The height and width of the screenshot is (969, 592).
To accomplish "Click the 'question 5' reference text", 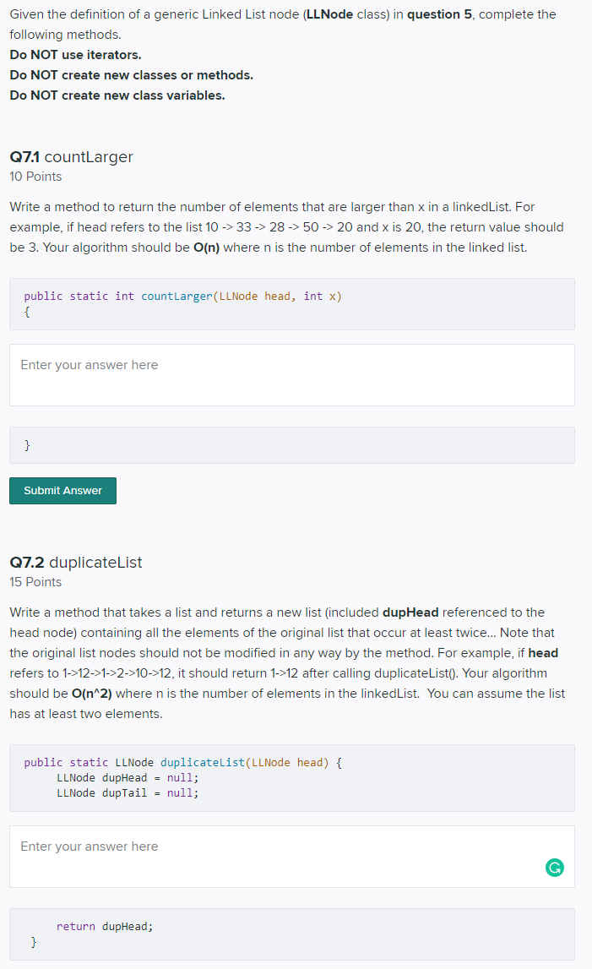I will 437,14.
